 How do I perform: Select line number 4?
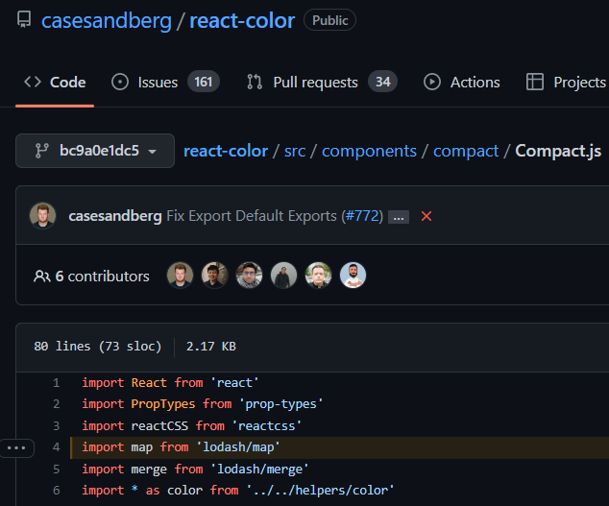pos(57,447)
